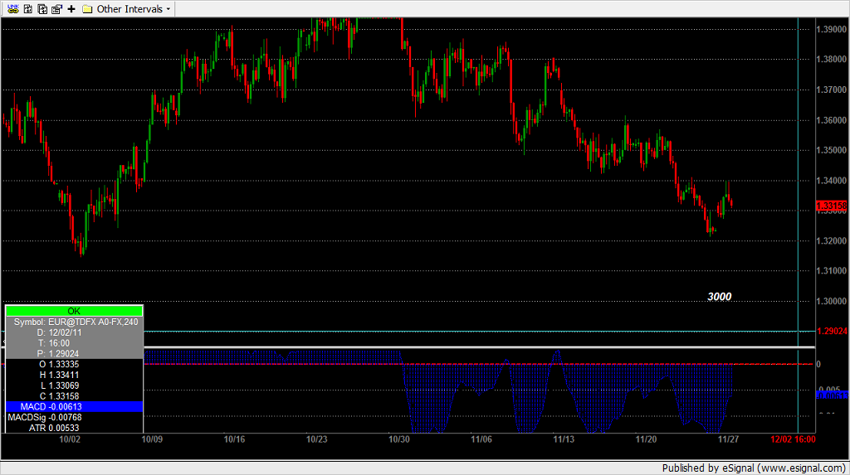Click the blue MACD value marker on axis
The width and height of the screenshot is (850, 475).
(x=832, y=395)
